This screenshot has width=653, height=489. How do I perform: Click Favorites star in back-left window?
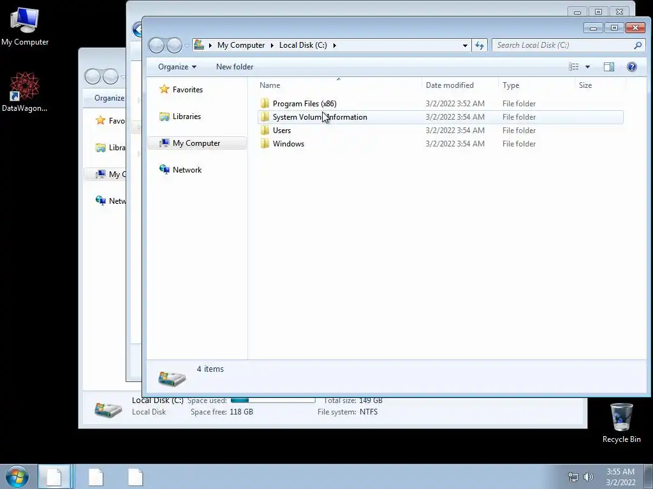[100, 120]
